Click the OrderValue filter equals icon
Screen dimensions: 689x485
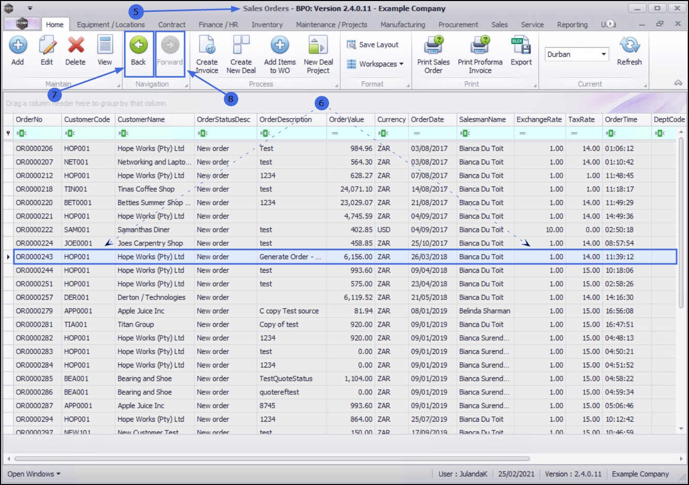click(x=335, y=133)
